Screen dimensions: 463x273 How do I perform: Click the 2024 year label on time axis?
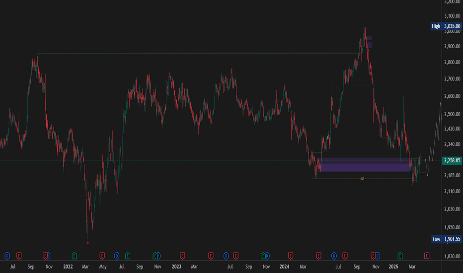284,267
